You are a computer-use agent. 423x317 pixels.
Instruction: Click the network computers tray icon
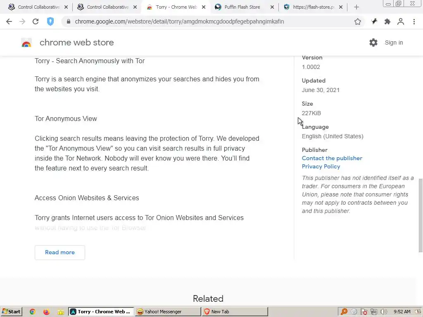point(373,312)
